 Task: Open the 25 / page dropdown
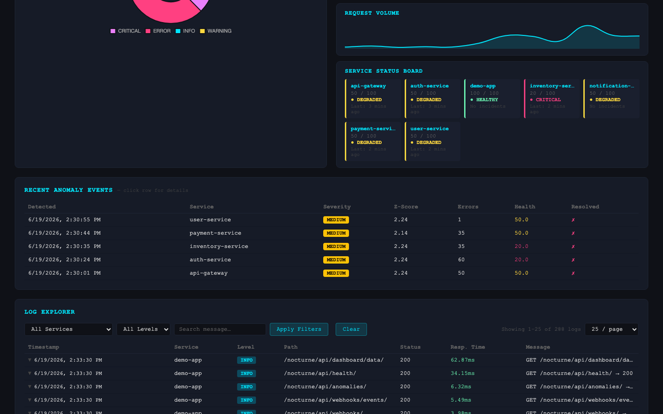(x=612, y=329)
